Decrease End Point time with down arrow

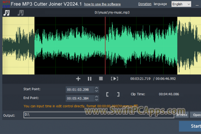tap(97, 100)
